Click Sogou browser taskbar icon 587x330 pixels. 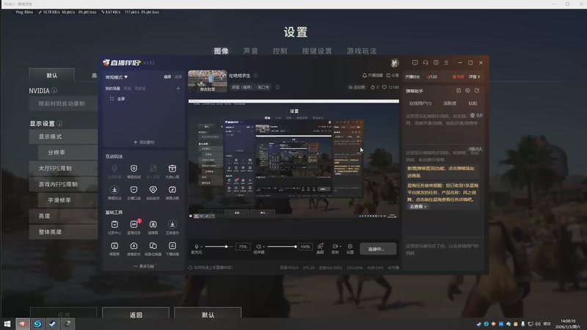[x=37, y=324]
